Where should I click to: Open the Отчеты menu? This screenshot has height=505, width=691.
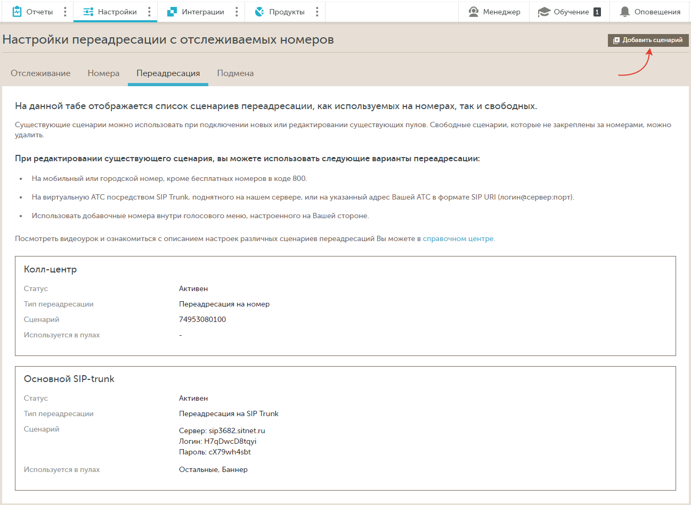(x=39, y=12)
